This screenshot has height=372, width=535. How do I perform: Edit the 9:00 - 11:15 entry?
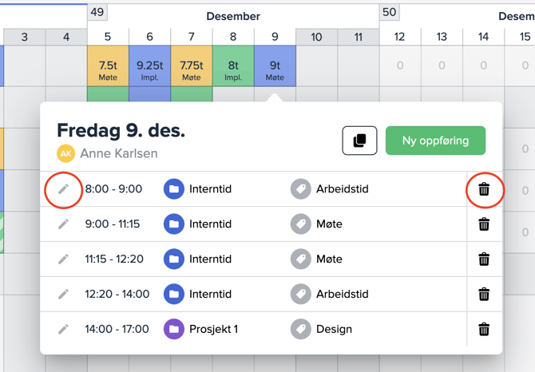[64, 224]
